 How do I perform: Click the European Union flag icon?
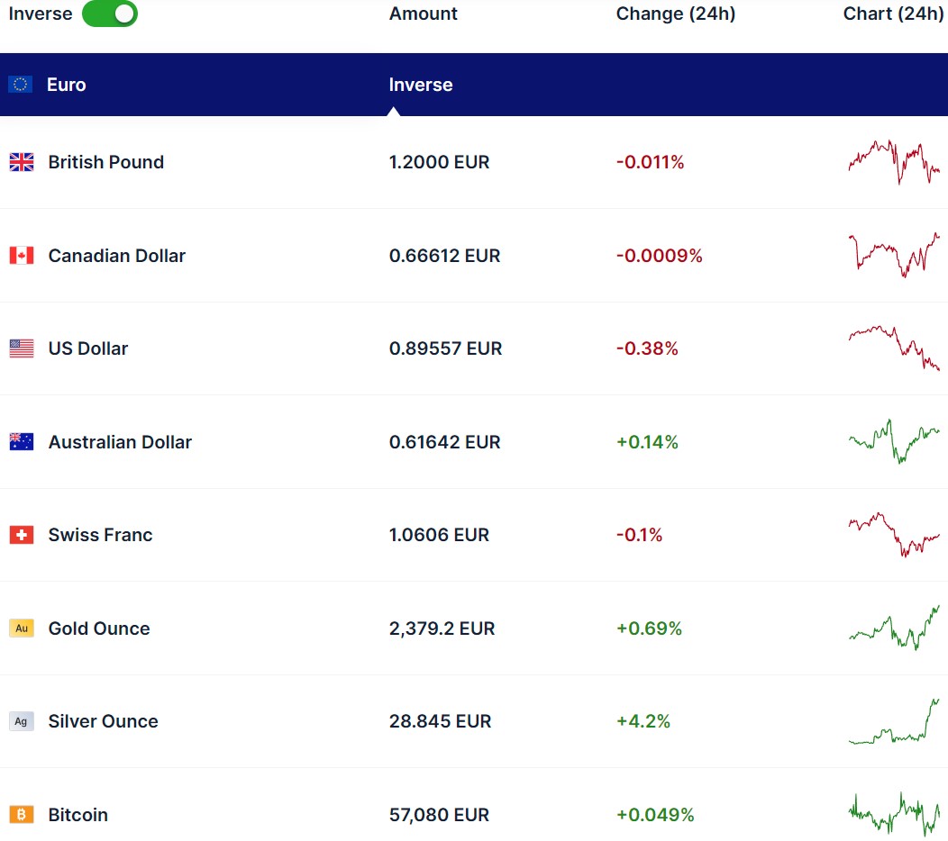[x=21, y=85]
